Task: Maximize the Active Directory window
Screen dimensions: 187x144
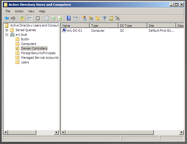Action: [176, 4]
